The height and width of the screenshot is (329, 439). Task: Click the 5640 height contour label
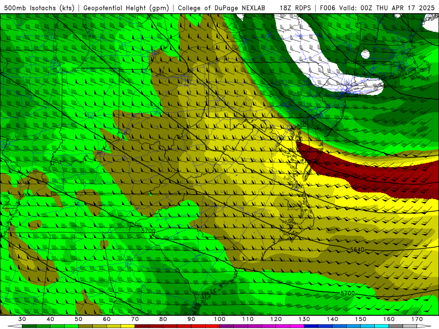pyautogui.click(x=357, y=249)
